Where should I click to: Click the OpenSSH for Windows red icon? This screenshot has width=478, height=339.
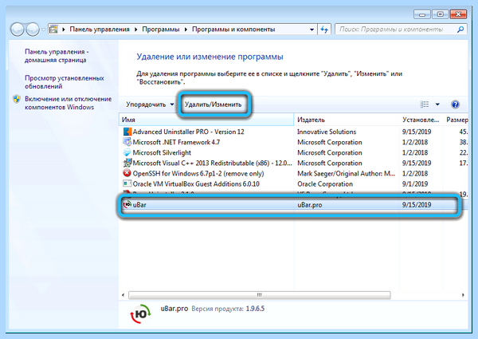tap(127, 173)
